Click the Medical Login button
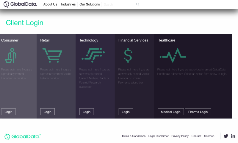This screenshot has width=238, height=143. [170, 112]
